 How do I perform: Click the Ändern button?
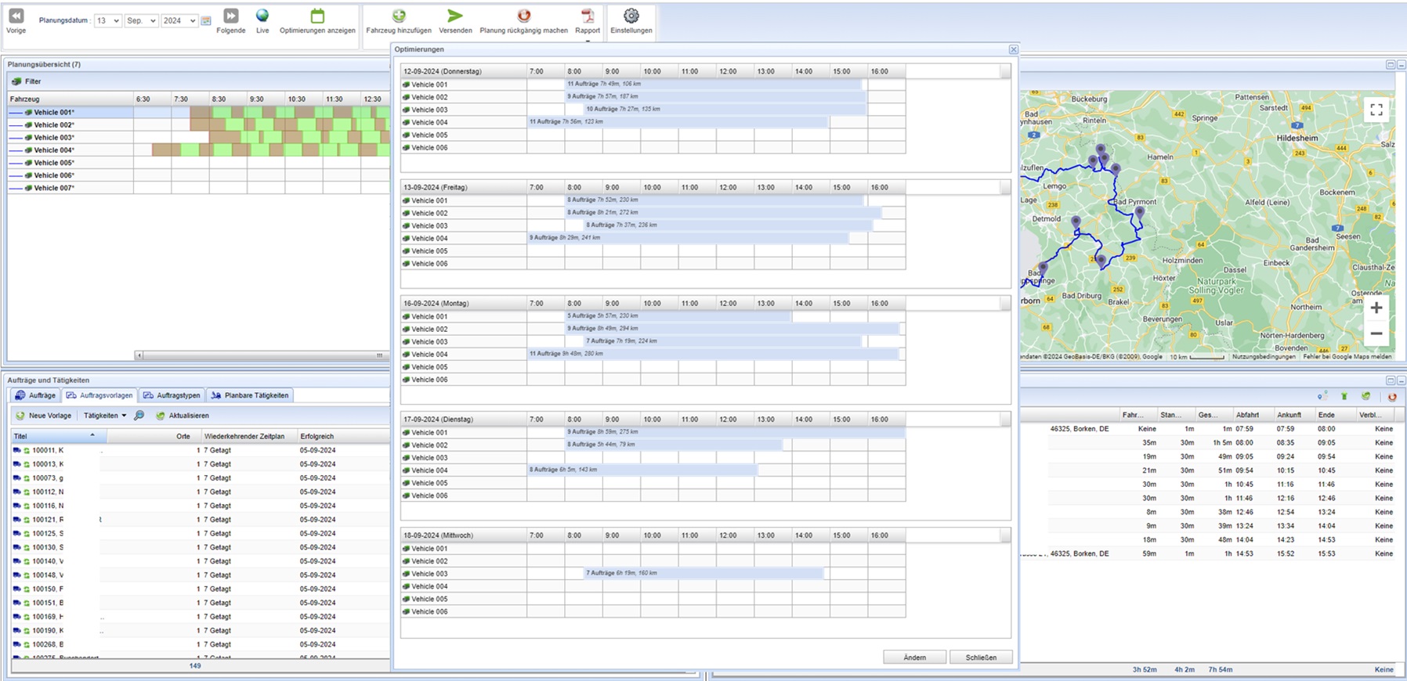pos(914,658)
